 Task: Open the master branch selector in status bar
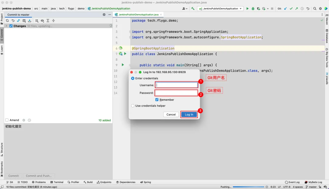pos(311,187)
